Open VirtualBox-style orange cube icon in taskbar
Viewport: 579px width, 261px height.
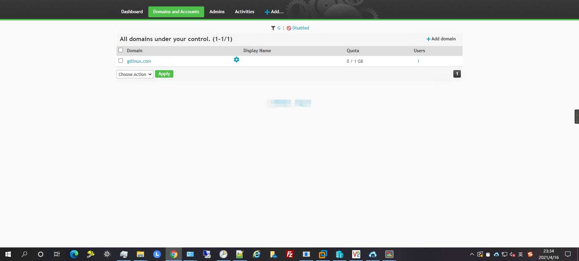[323, 254]
